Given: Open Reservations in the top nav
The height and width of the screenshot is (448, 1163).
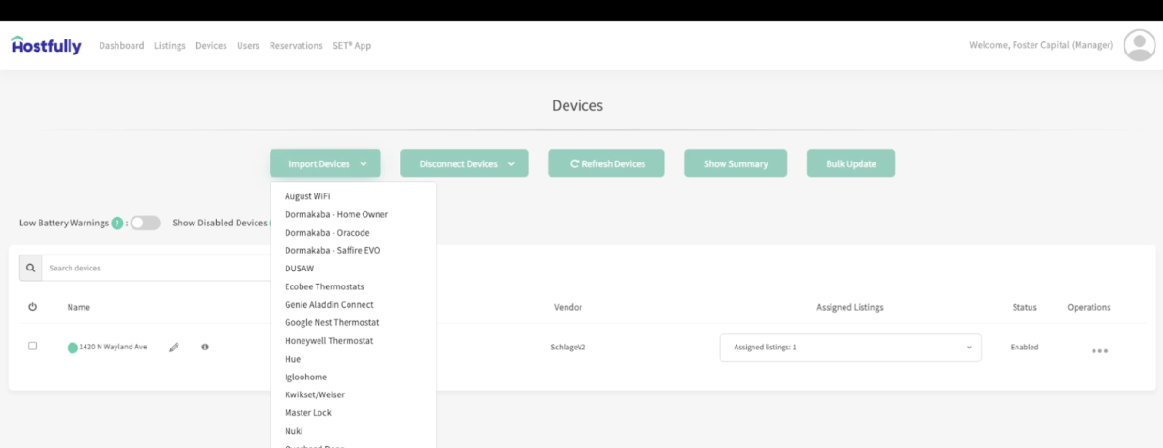Looking at the screenshot, I should (296, 46).
